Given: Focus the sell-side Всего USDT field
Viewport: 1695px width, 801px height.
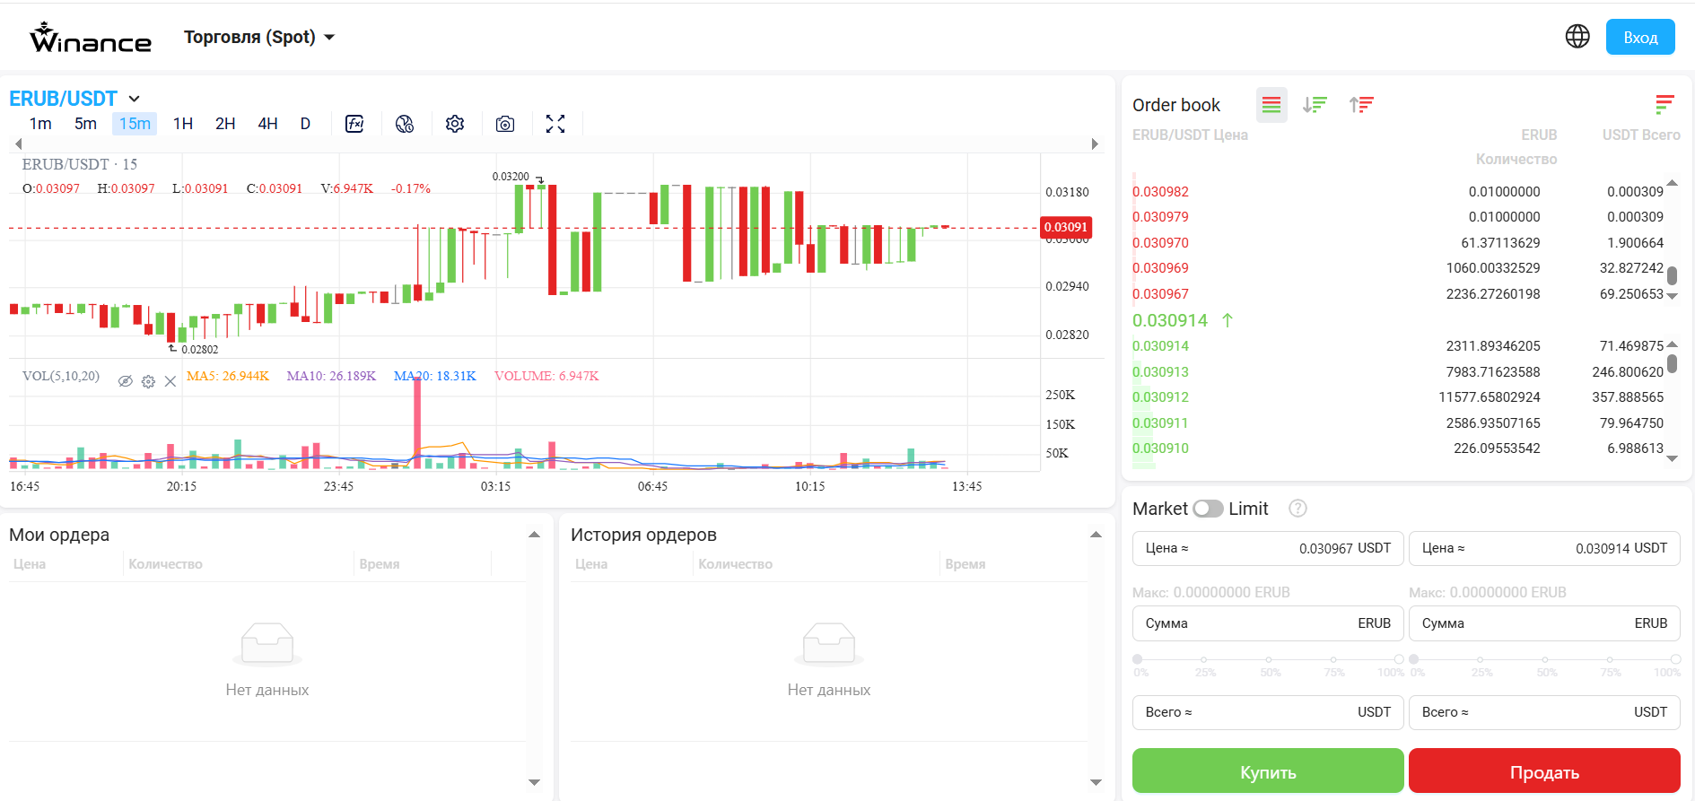Looking at the screenshot, I should pos(1544,712).
